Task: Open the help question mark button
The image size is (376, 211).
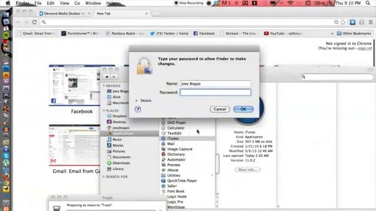Action: [x=137, y=110]
